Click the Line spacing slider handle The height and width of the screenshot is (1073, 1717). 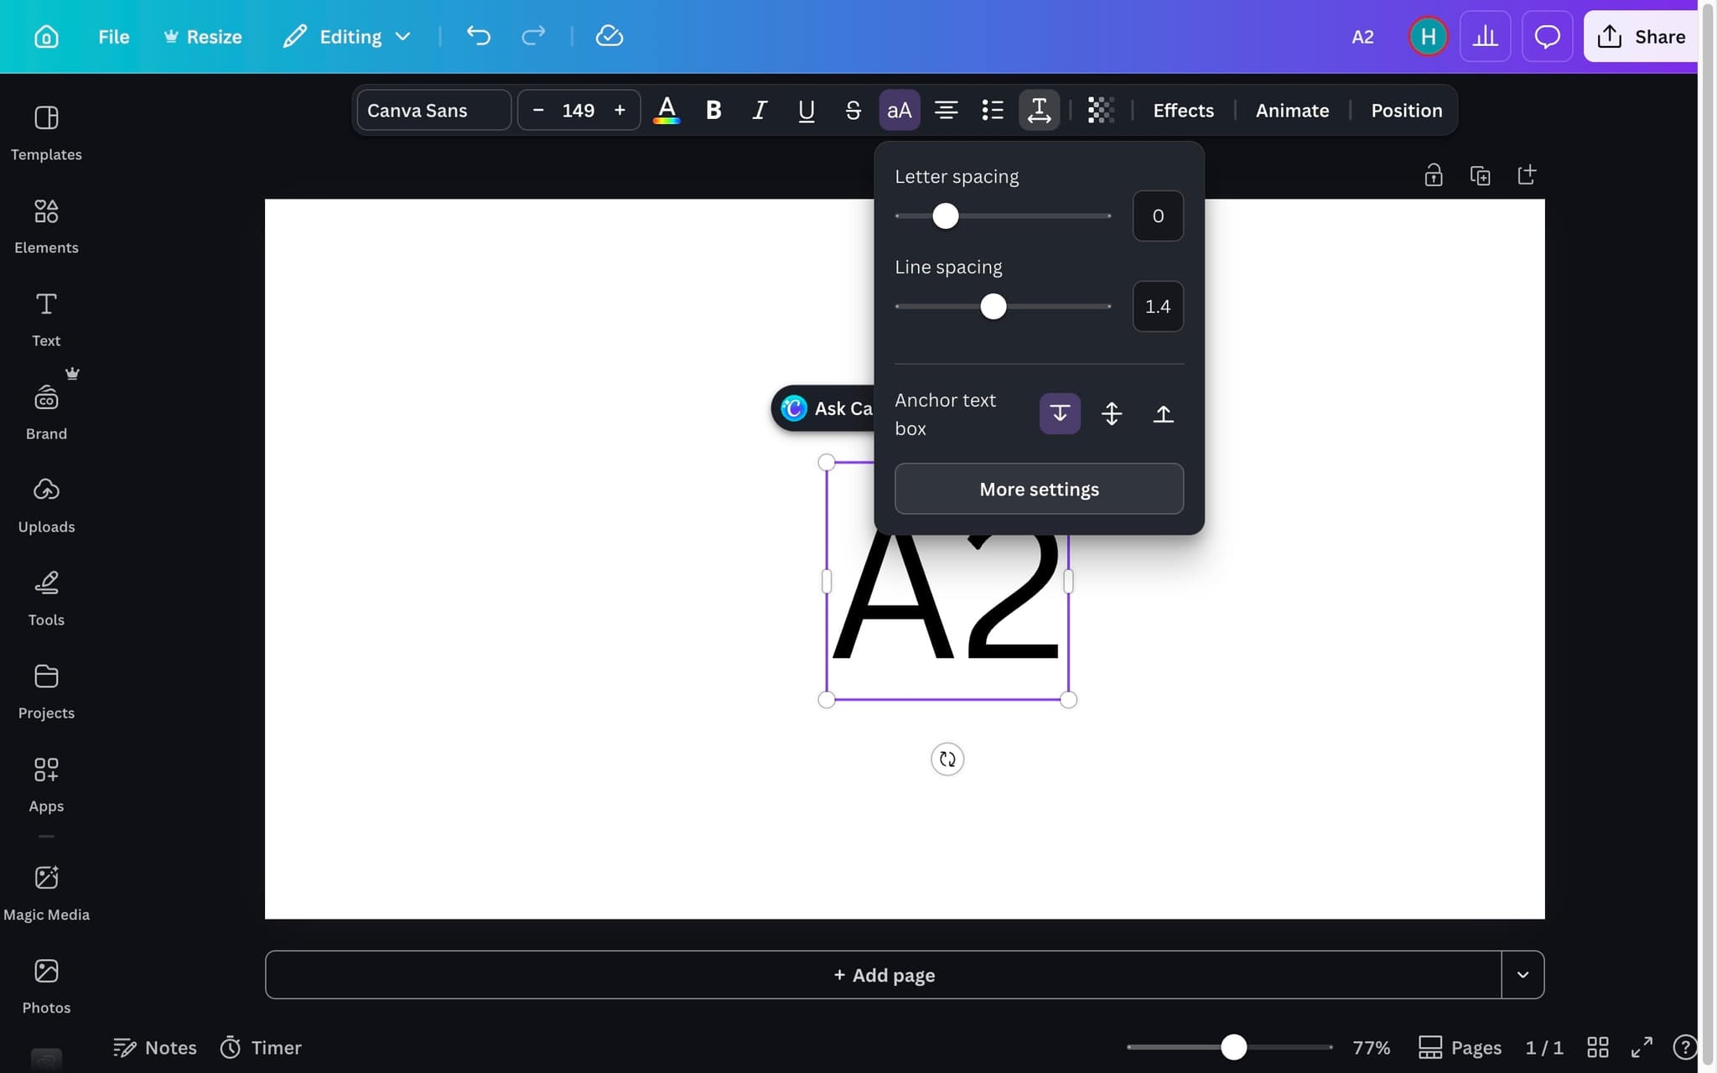tap(993, 306)
